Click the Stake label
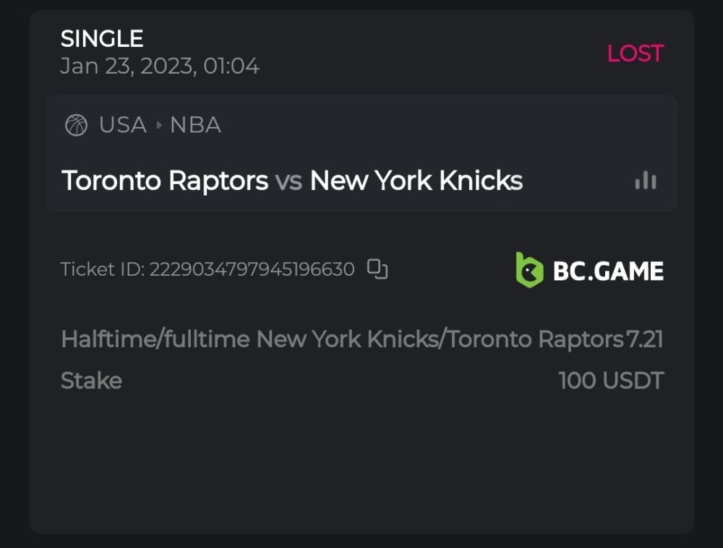The width and height of the screenshot is (723, 548). coord(91,380)
